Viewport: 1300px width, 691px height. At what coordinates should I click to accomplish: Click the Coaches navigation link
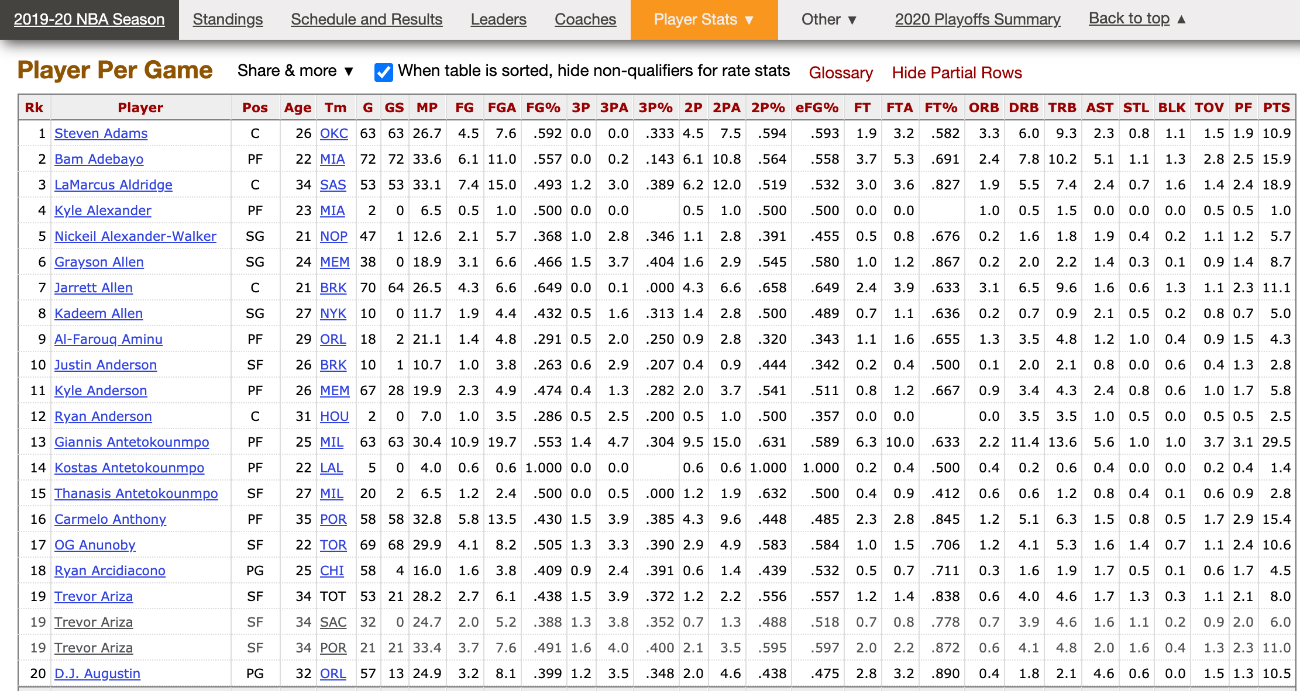(585, 20)
